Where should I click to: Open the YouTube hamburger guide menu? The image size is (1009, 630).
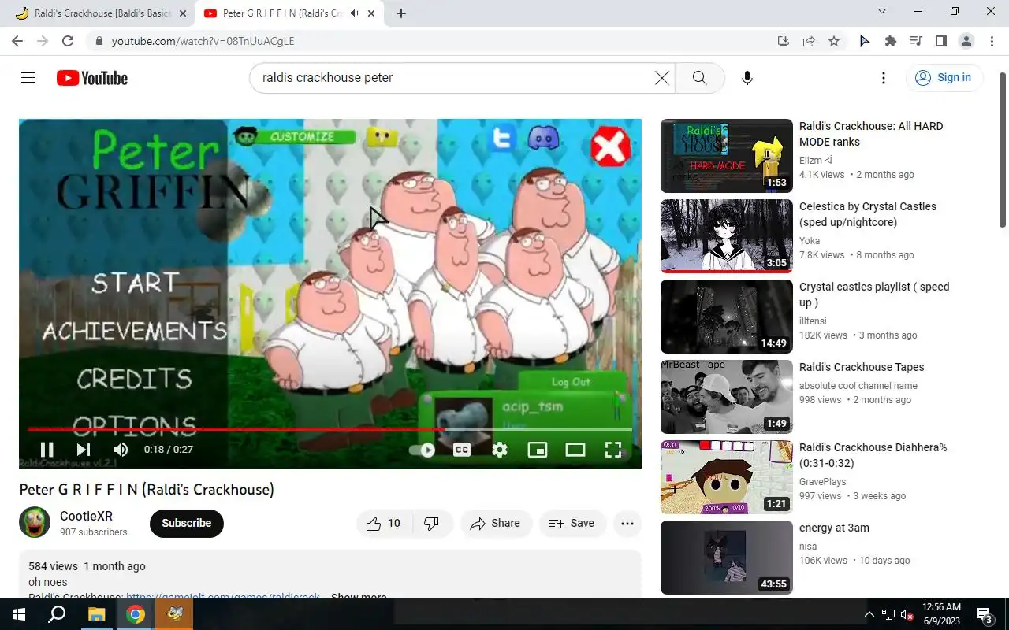pyautogui.click(x=28, y=78)
